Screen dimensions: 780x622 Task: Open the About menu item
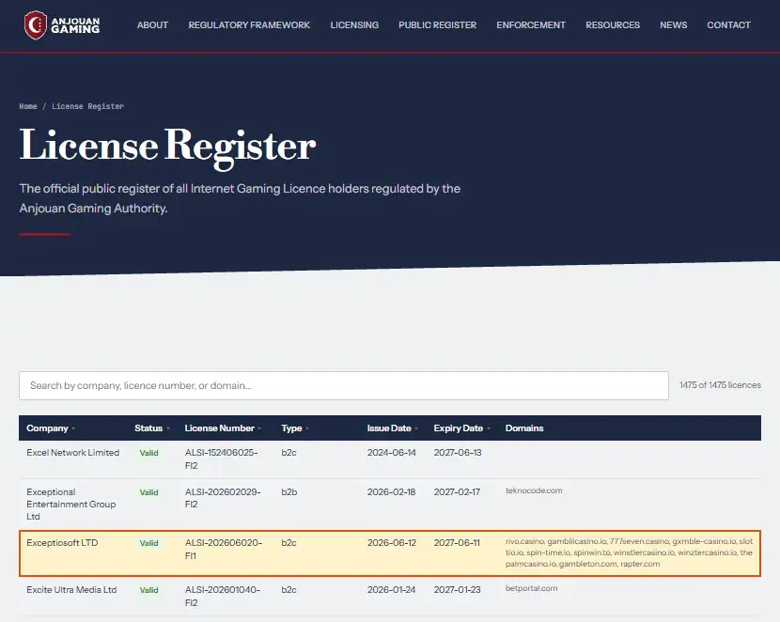pos(152,24)
